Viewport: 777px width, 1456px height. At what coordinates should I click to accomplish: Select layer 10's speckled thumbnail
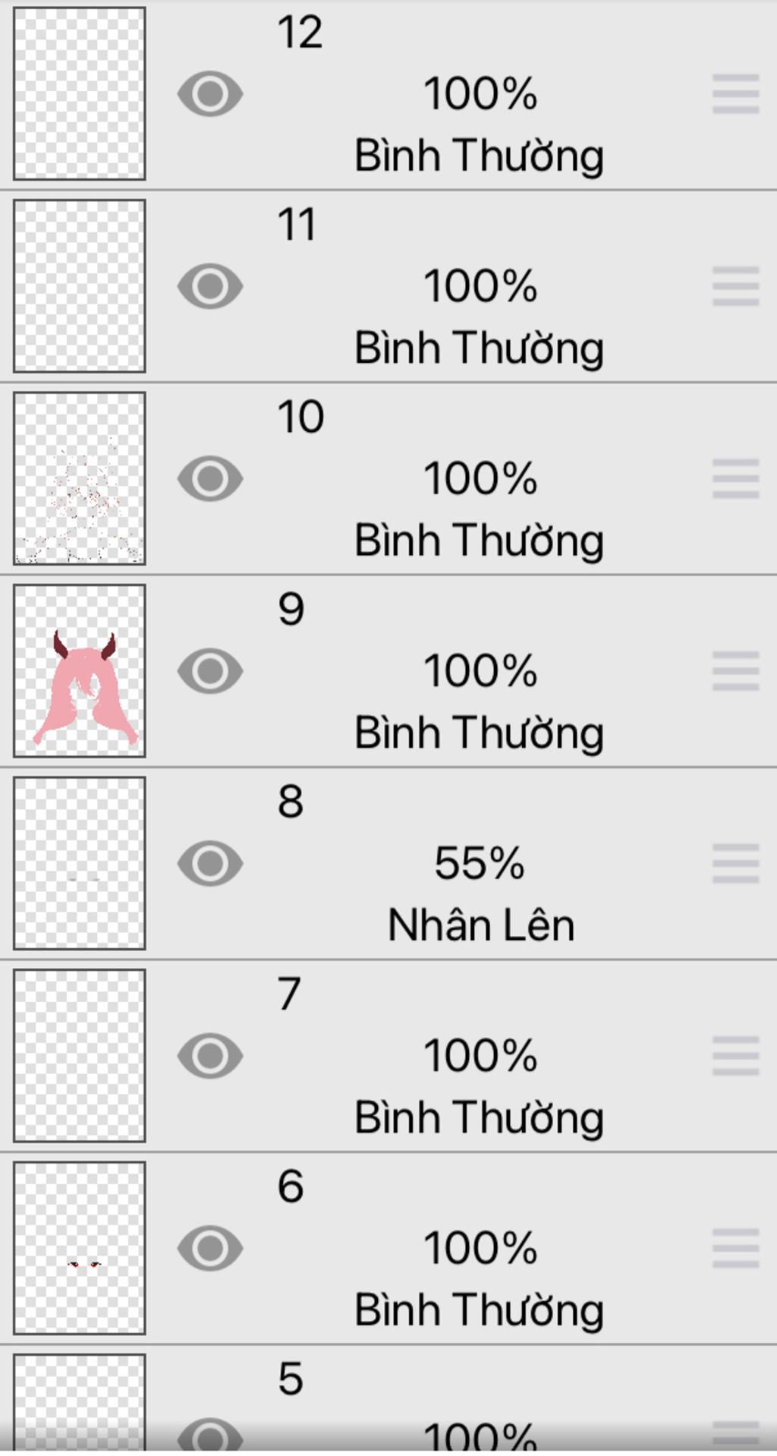[80, 478]
